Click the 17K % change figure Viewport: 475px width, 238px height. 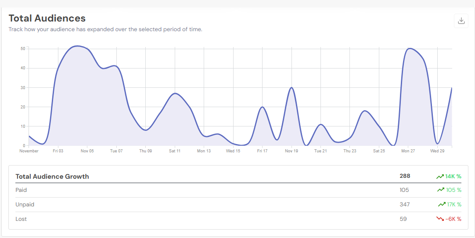[454, 205]
